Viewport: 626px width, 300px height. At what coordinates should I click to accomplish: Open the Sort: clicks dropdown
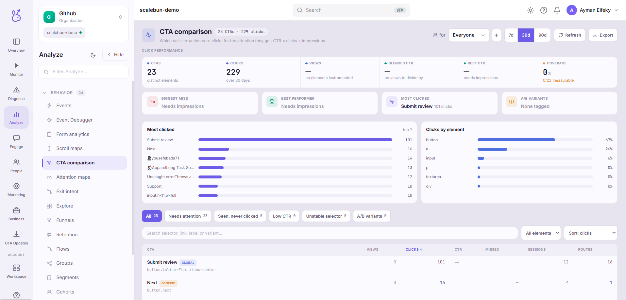coord(591,233)
